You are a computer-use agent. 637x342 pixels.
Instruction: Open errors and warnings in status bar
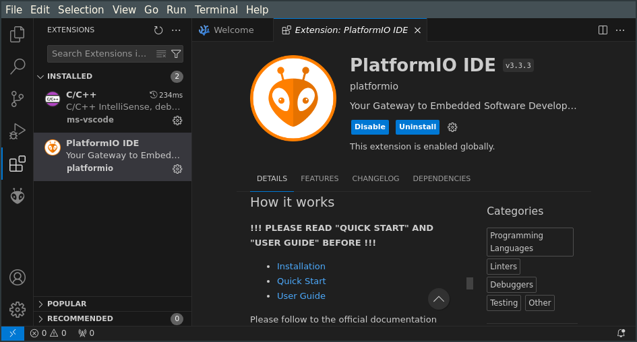click(x=48, y=333)
